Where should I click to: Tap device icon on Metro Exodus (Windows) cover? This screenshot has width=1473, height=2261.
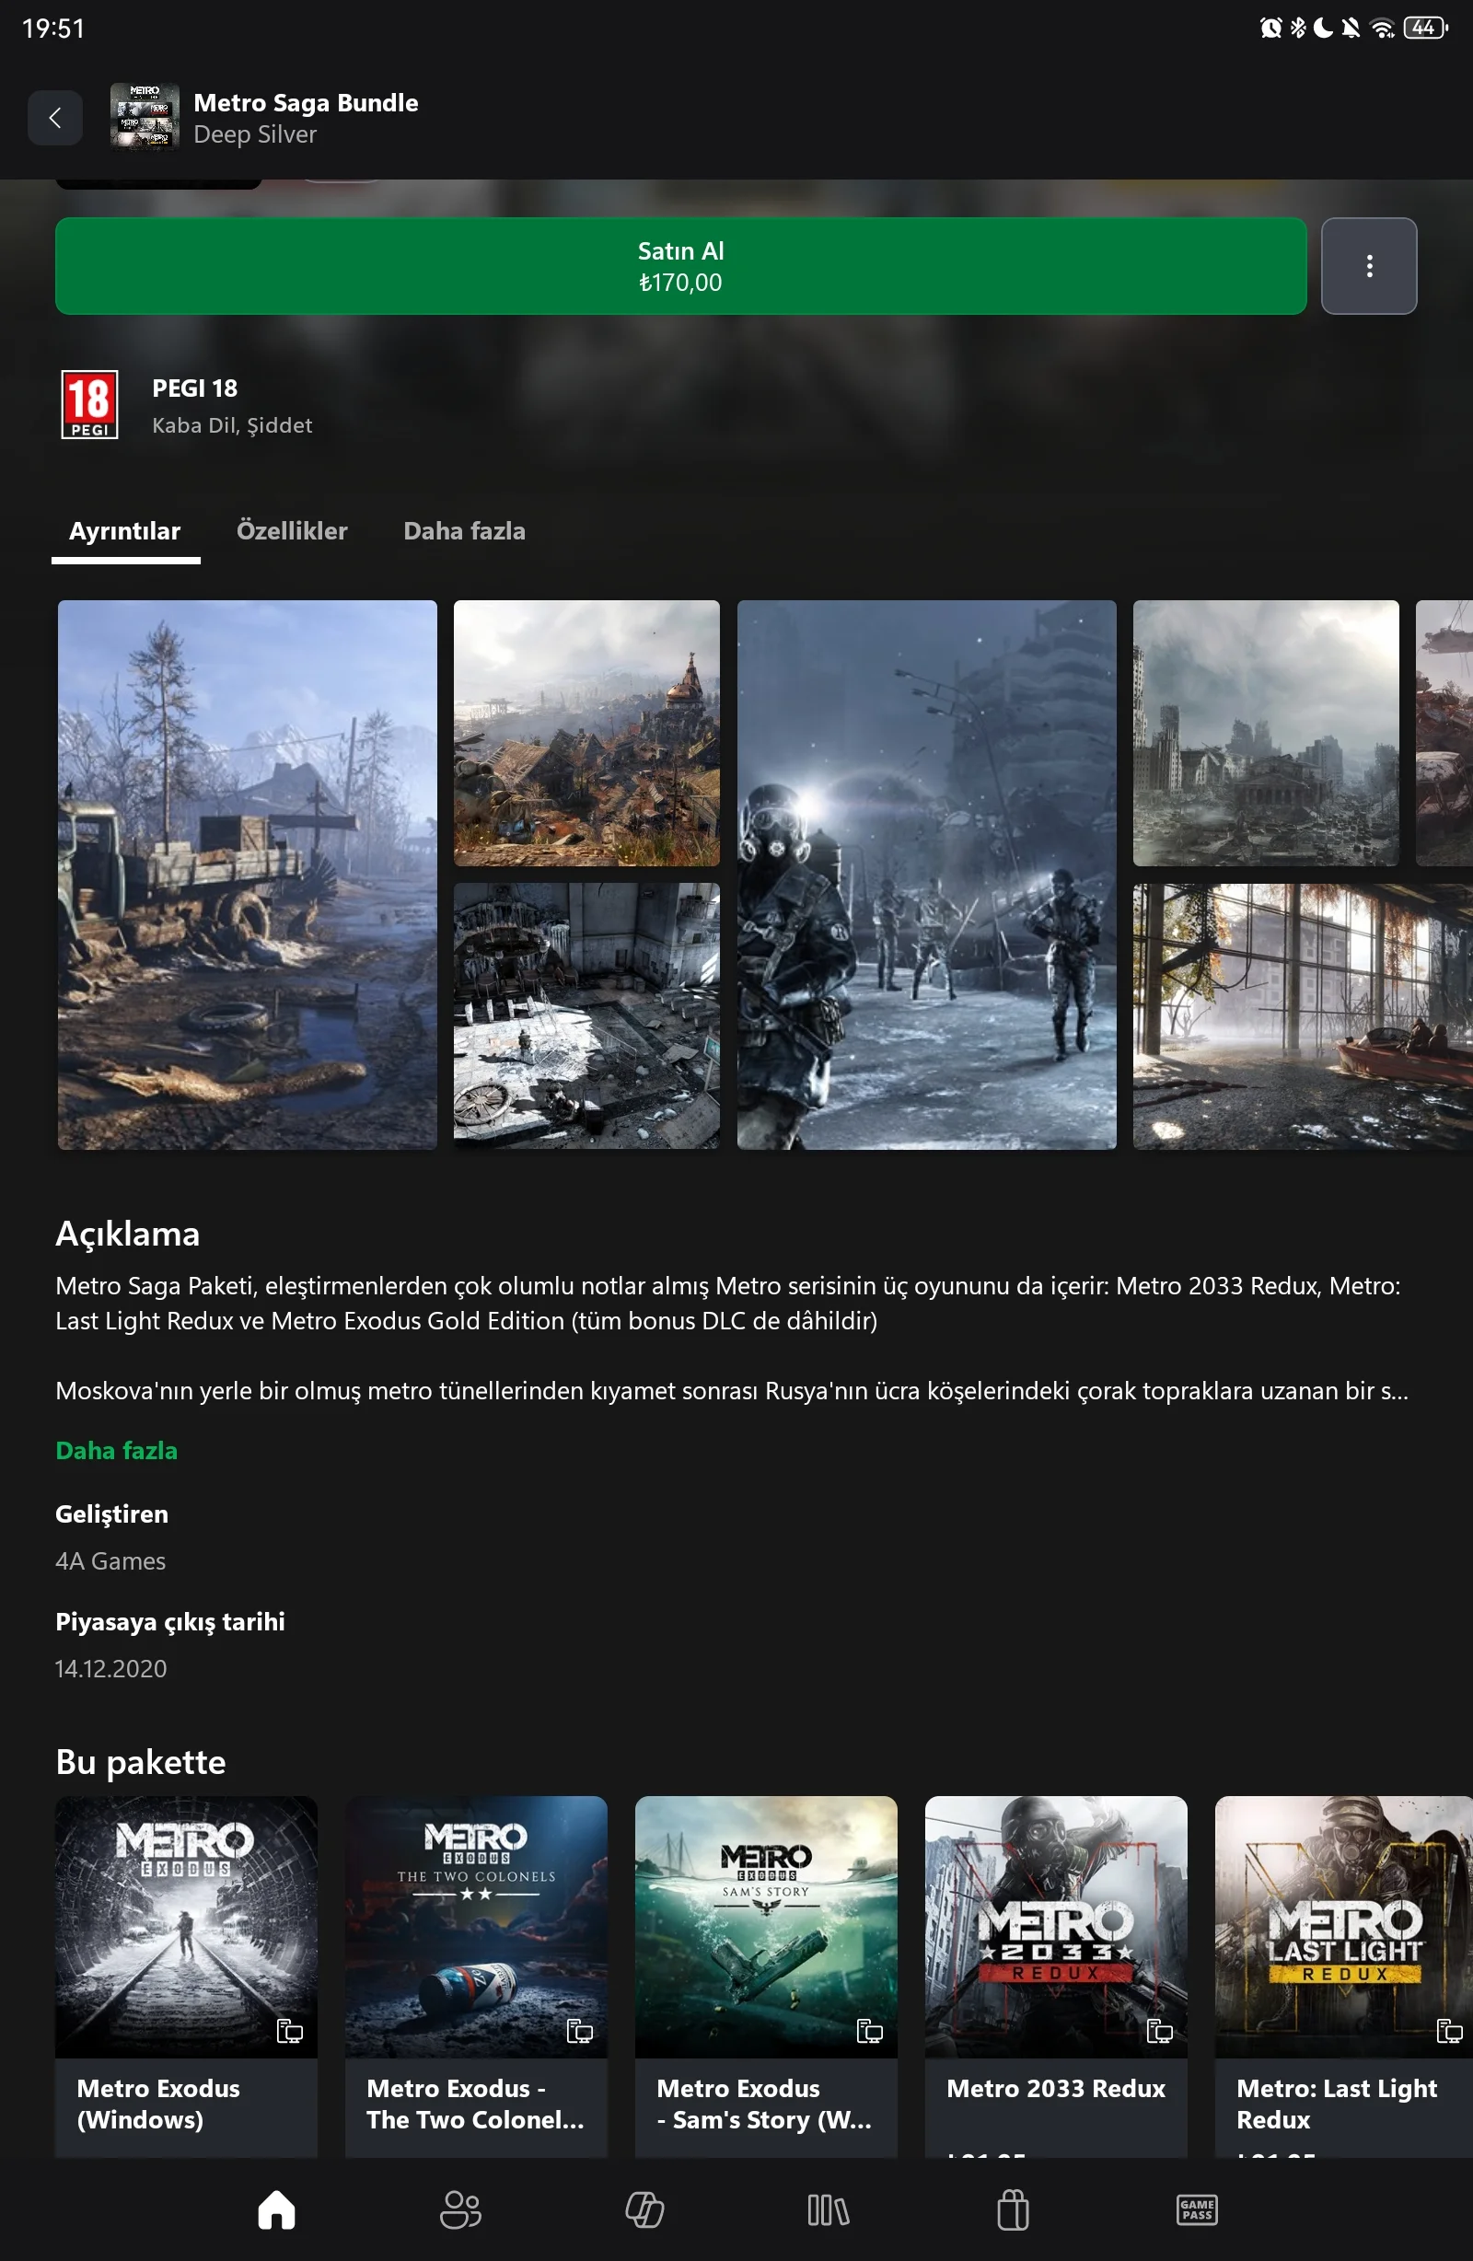point(290,2031)
